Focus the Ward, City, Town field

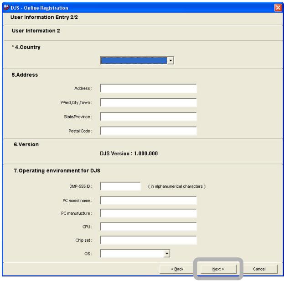(148, 102)
